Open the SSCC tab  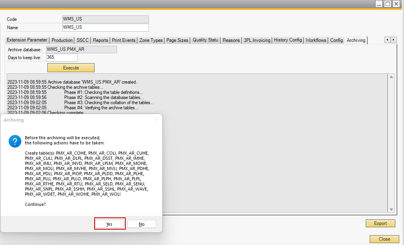pos(82,40)
